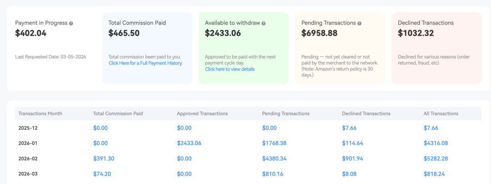Screen dimensions: 491x184
Task: Click the Transactions Month column header
Action: (x=40, y=114)
